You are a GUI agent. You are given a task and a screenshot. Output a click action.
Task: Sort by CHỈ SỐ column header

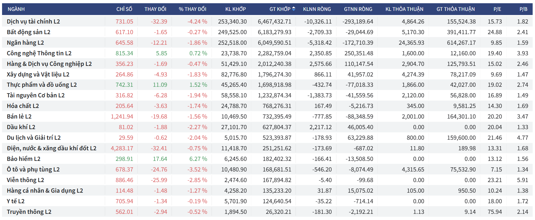pyautogui.click(x=124, y=9)
